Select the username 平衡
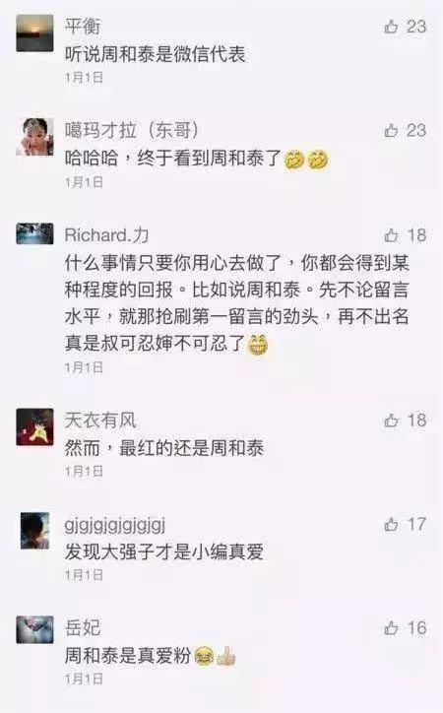Screen dimensions: 443x713 coord(83,26)
